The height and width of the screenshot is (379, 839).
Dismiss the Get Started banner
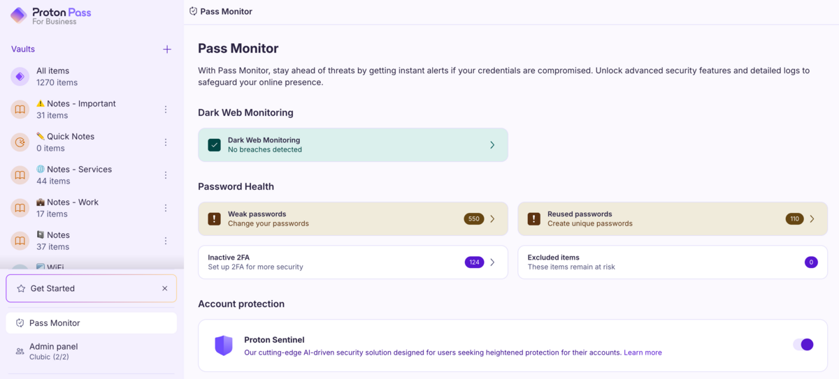tap(165, 288)
